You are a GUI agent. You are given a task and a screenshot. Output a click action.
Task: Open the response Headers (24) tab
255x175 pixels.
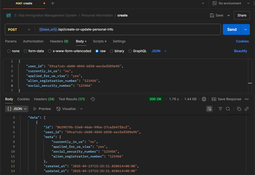point(44,99)
